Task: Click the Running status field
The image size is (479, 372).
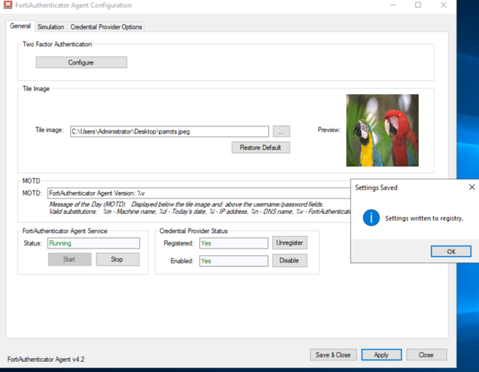Action: (x=93, y=243)
